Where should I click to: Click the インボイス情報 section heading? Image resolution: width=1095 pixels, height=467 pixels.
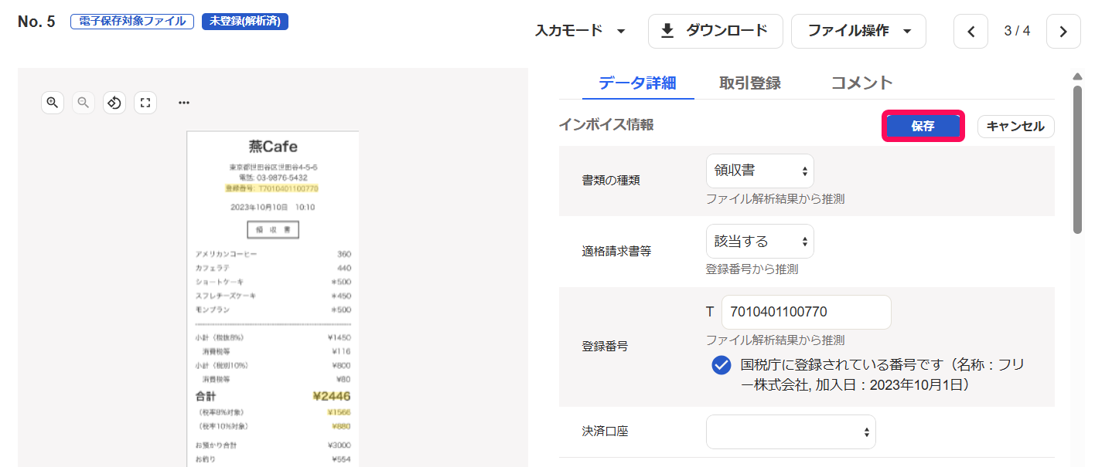pyautogui.click(x=606, y=125)
